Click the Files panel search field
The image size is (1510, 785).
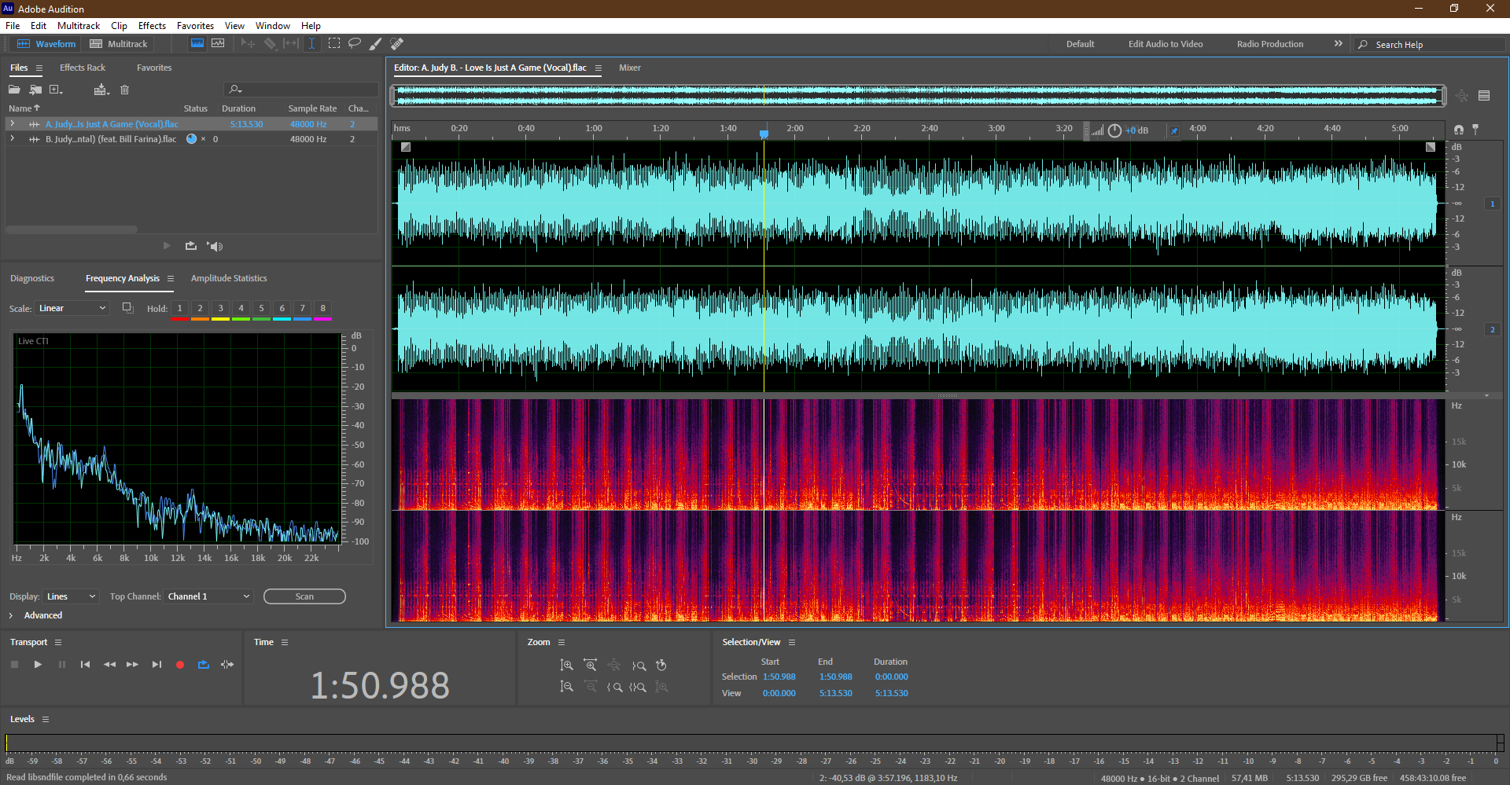[x=300, y=90]
